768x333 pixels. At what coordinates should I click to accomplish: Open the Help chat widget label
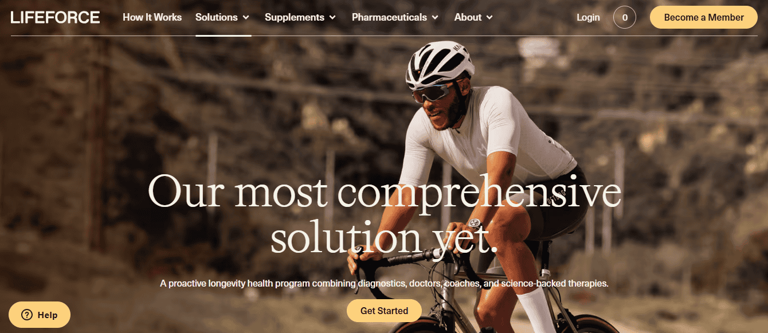(48, 315)
